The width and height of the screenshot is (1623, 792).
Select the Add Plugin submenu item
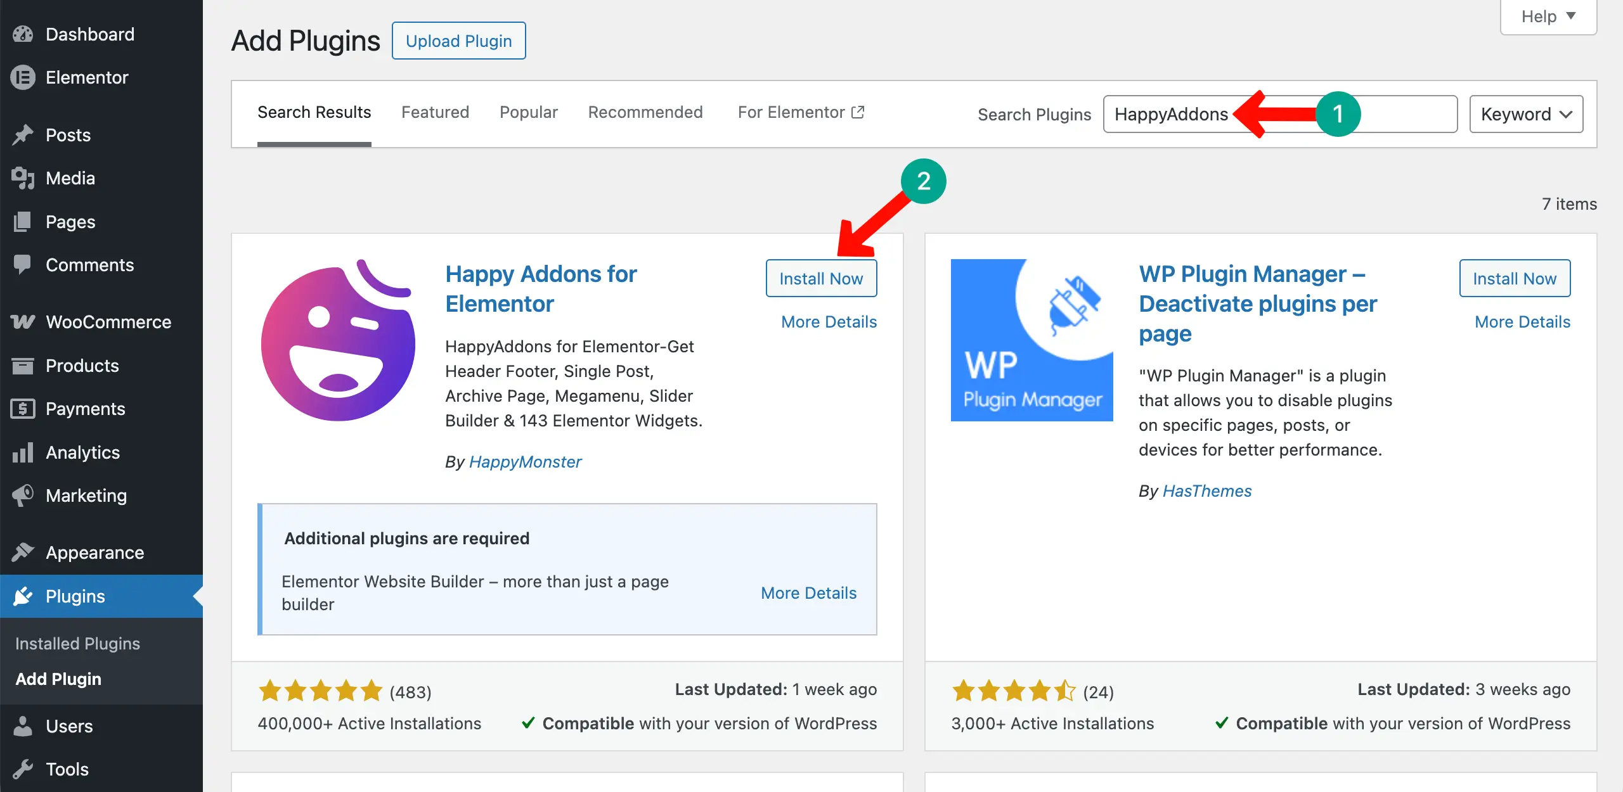(x=58, y=679)
